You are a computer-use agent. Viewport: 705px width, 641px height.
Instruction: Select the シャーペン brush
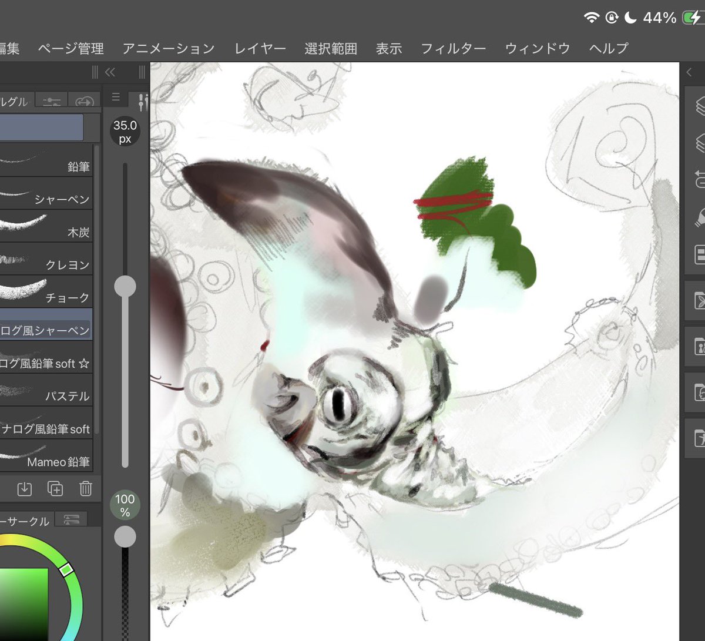click(46, 193)
